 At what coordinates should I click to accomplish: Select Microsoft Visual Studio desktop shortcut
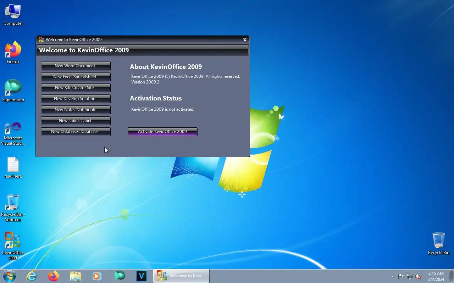pyautogui.click(x=13, y=133)
